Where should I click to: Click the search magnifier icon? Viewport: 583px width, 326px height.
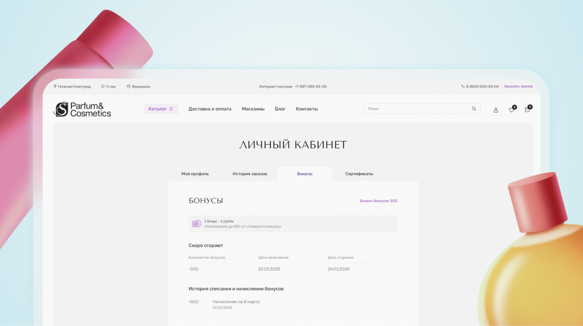click(474, 109)
